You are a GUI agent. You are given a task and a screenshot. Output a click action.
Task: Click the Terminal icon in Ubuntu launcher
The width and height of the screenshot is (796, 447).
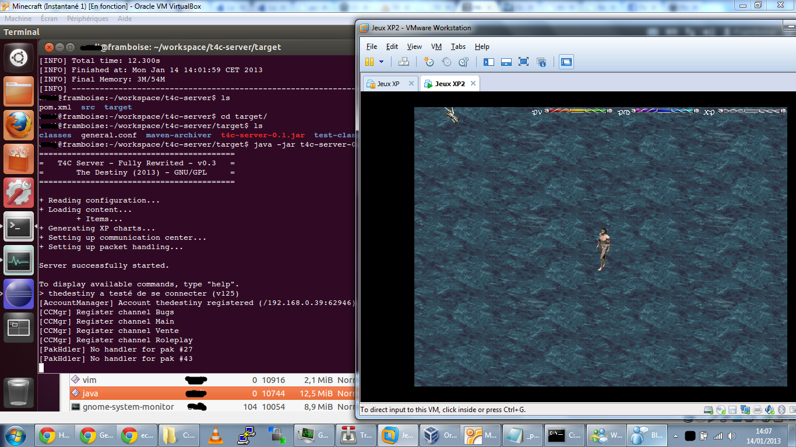[x=19, y=226]
